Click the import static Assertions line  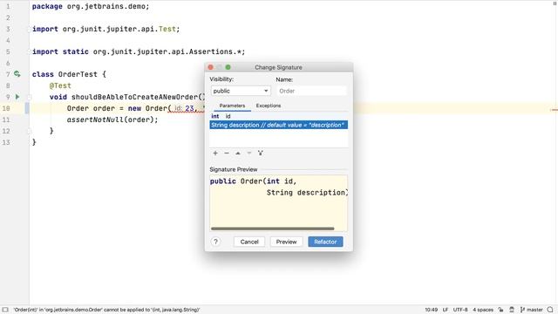(x=139, y=51)
